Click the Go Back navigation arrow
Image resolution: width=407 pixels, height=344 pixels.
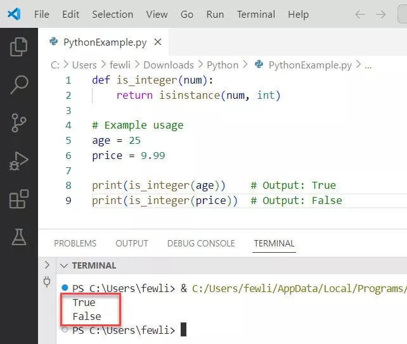point(360,14)
